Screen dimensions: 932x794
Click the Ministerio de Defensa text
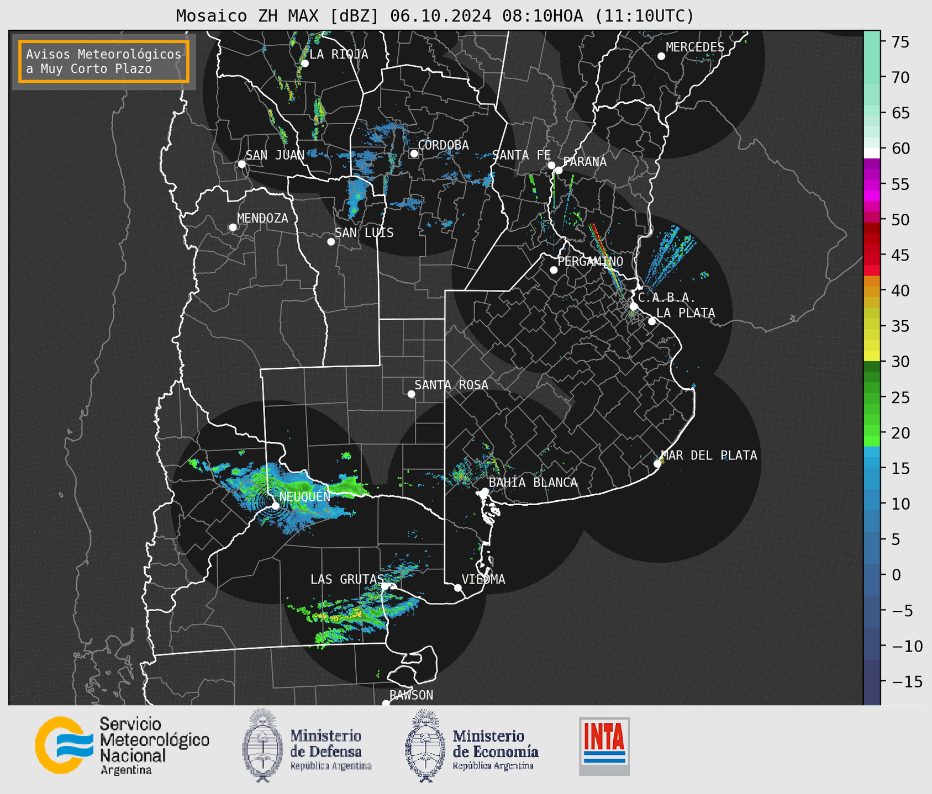(330, 750)
